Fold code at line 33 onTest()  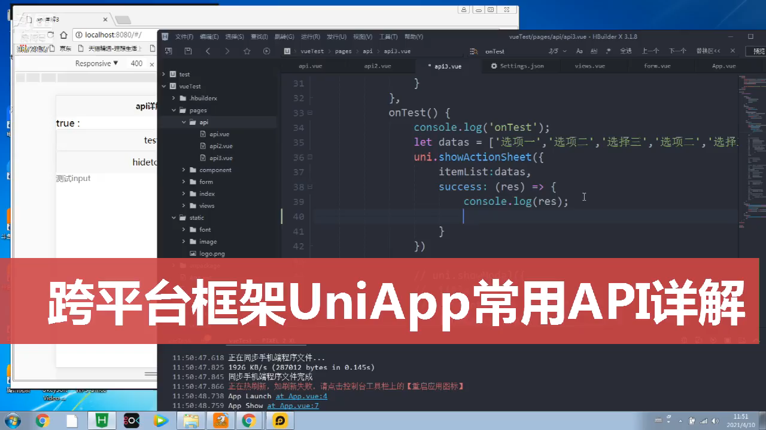click(x=309, y=113)
